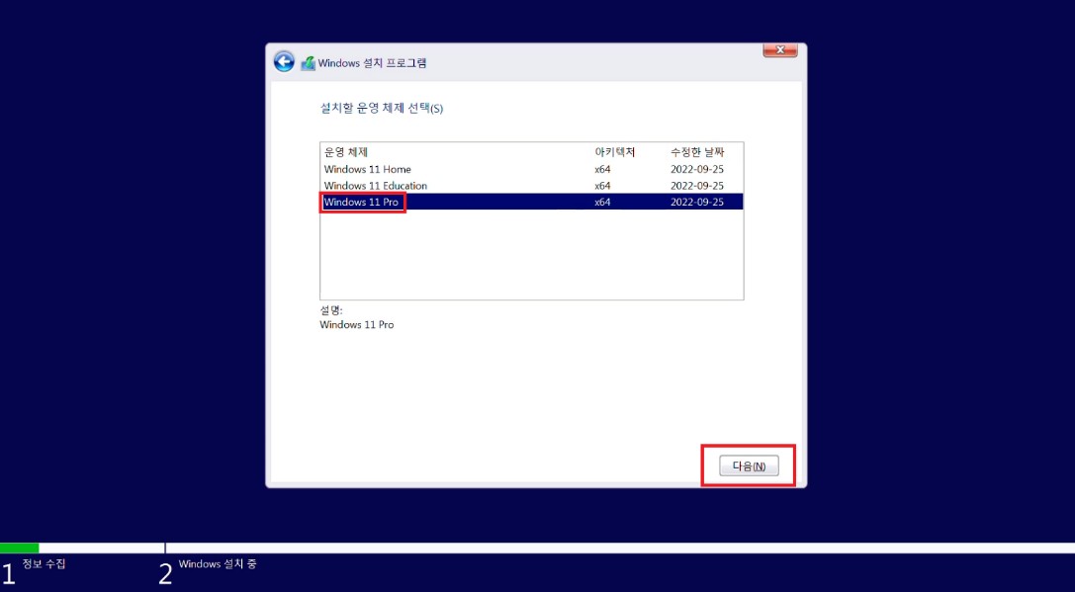Select Windows 11 Education row
This screenshot has width=1075, height=592.
click(532, 186)
